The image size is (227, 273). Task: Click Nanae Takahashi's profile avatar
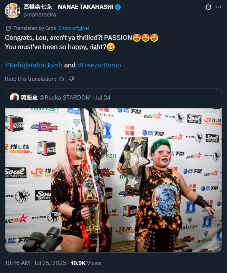click(x=13, y=11)
